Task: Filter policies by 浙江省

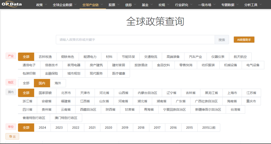Action: [x=28, y=101]
